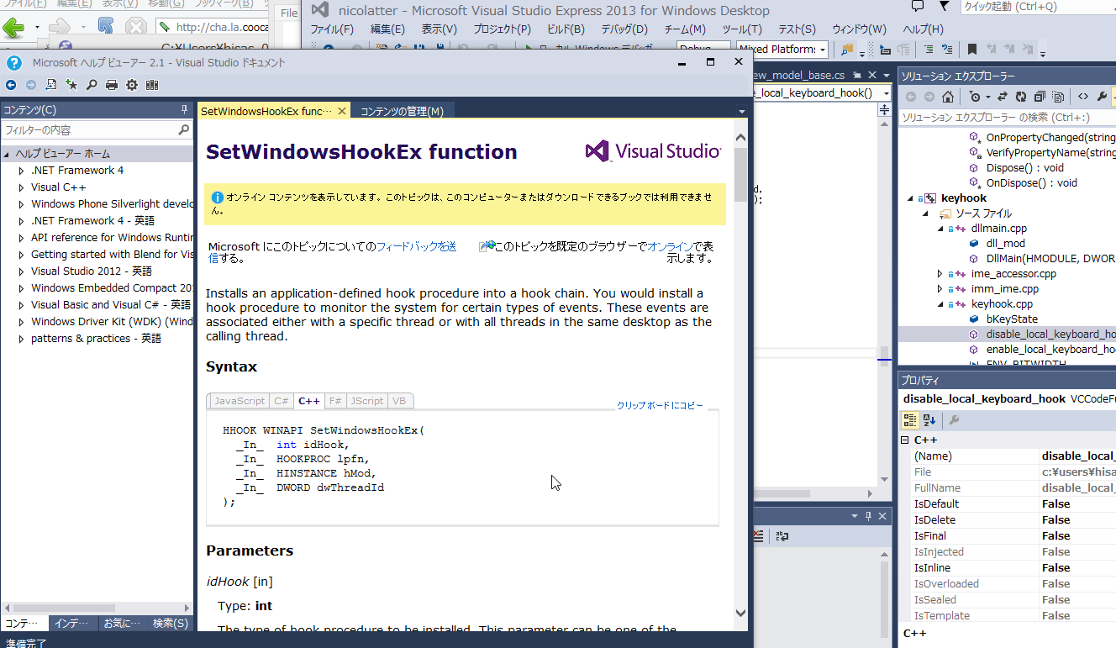Expand Windows Driver Kit (WDK) node
This screenshot has width=1116, height=648.
[x=22, y=322]
